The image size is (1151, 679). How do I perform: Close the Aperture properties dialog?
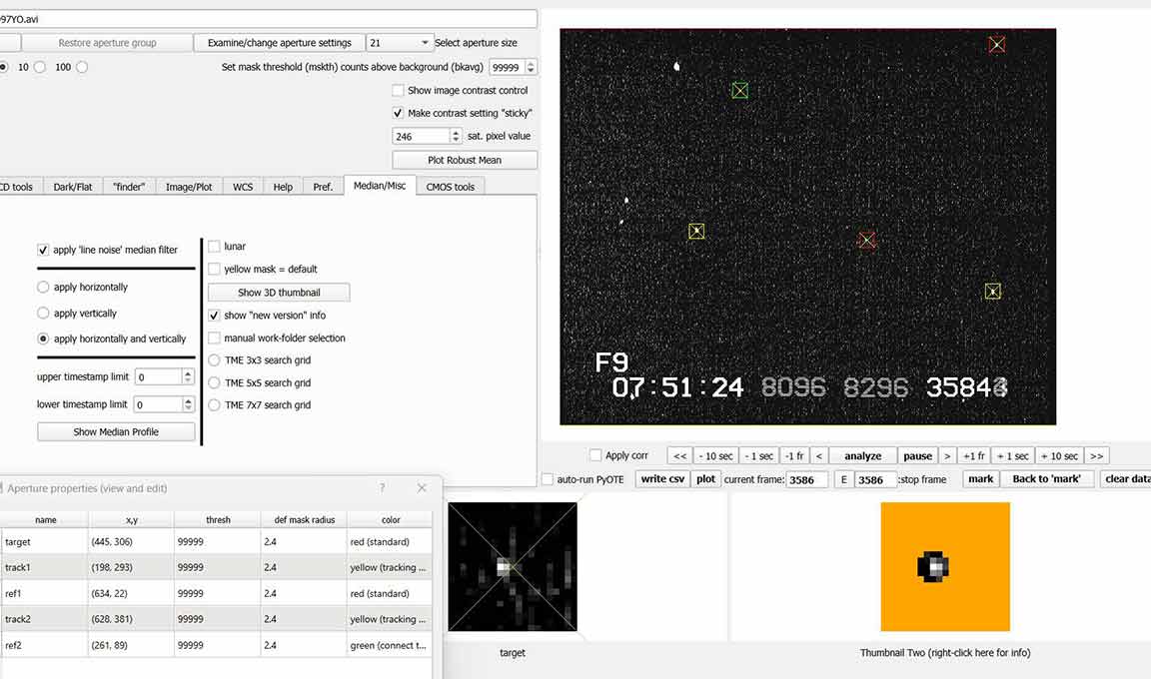422,488
